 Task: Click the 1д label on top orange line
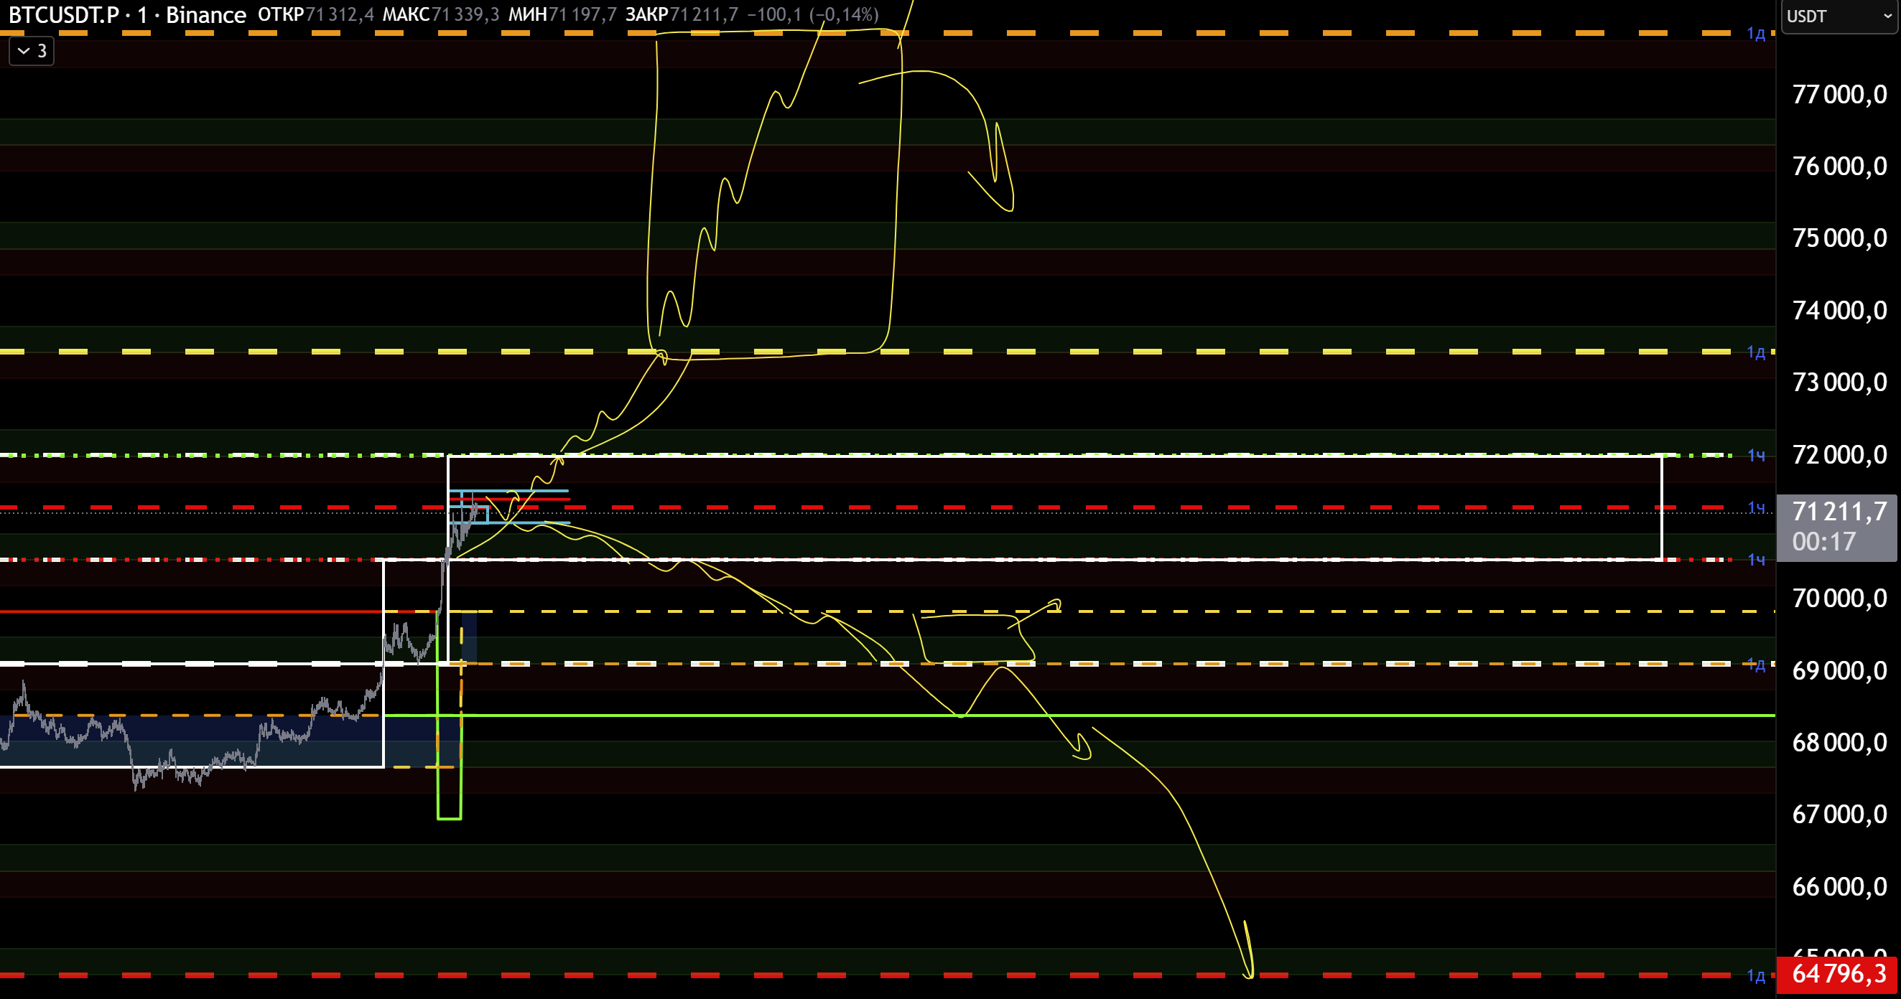tap(1756, 33)
